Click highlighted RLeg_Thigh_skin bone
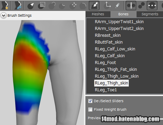Viewport: 163px width, 125px height. point(111,83)
